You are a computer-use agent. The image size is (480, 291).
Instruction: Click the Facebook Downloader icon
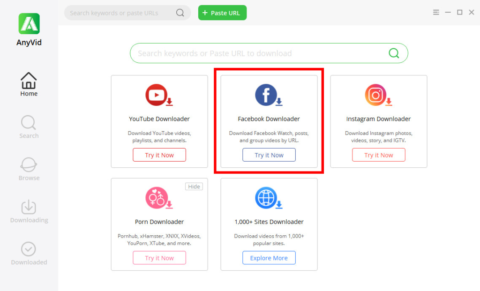(x=269, y=95)
